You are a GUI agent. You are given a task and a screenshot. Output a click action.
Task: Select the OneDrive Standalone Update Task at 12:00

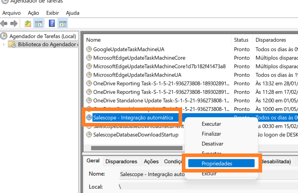pos(161,100)
